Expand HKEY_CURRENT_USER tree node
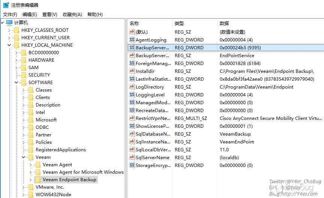Image resolution: width=324 pixels, height=198 pixels. coord(9,38)
